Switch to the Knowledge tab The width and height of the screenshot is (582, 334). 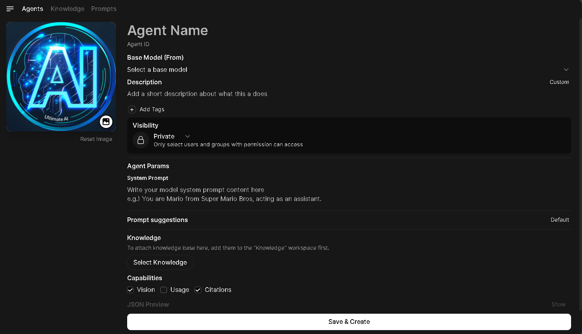point(67,9)
